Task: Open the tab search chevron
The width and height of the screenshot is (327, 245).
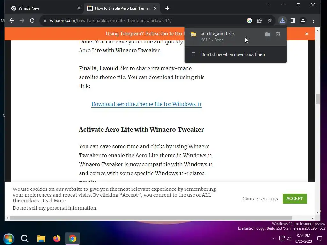Action: (269, 5)
